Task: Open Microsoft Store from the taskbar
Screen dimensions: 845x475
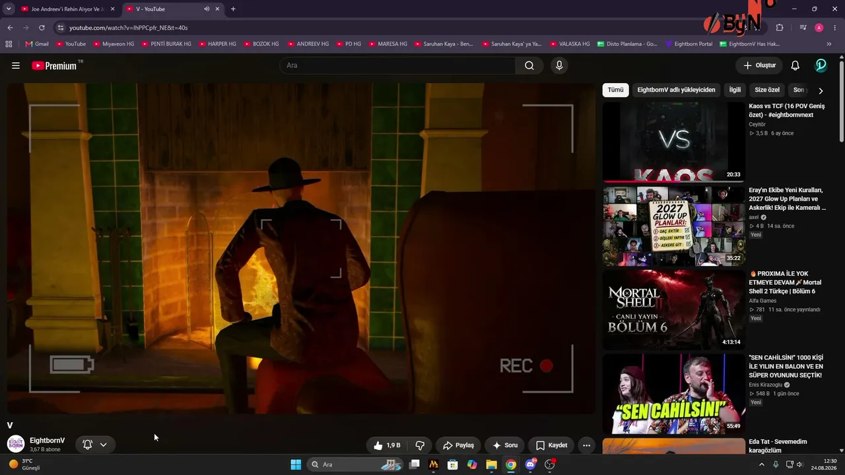Action: pyautogui.click(x=453, y=464)
